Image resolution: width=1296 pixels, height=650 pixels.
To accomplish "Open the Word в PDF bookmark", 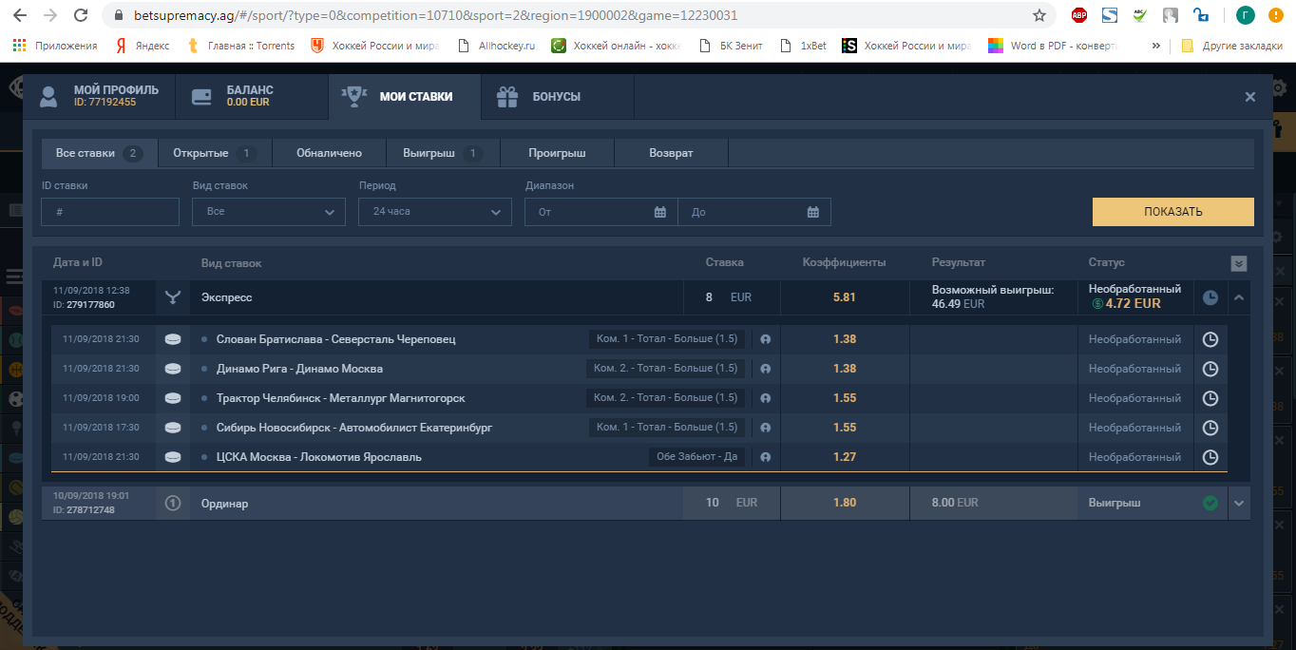I will (x=1053, y=45).
